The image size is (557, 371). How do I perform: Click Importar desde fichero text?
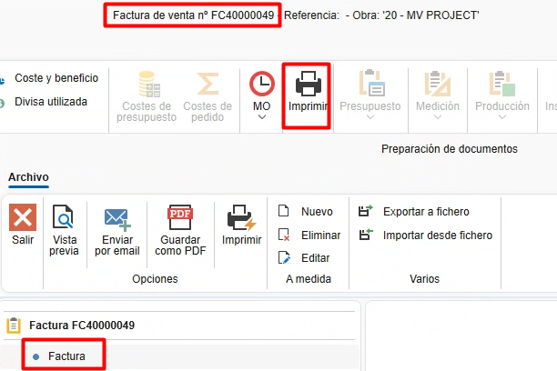(438, 235)
